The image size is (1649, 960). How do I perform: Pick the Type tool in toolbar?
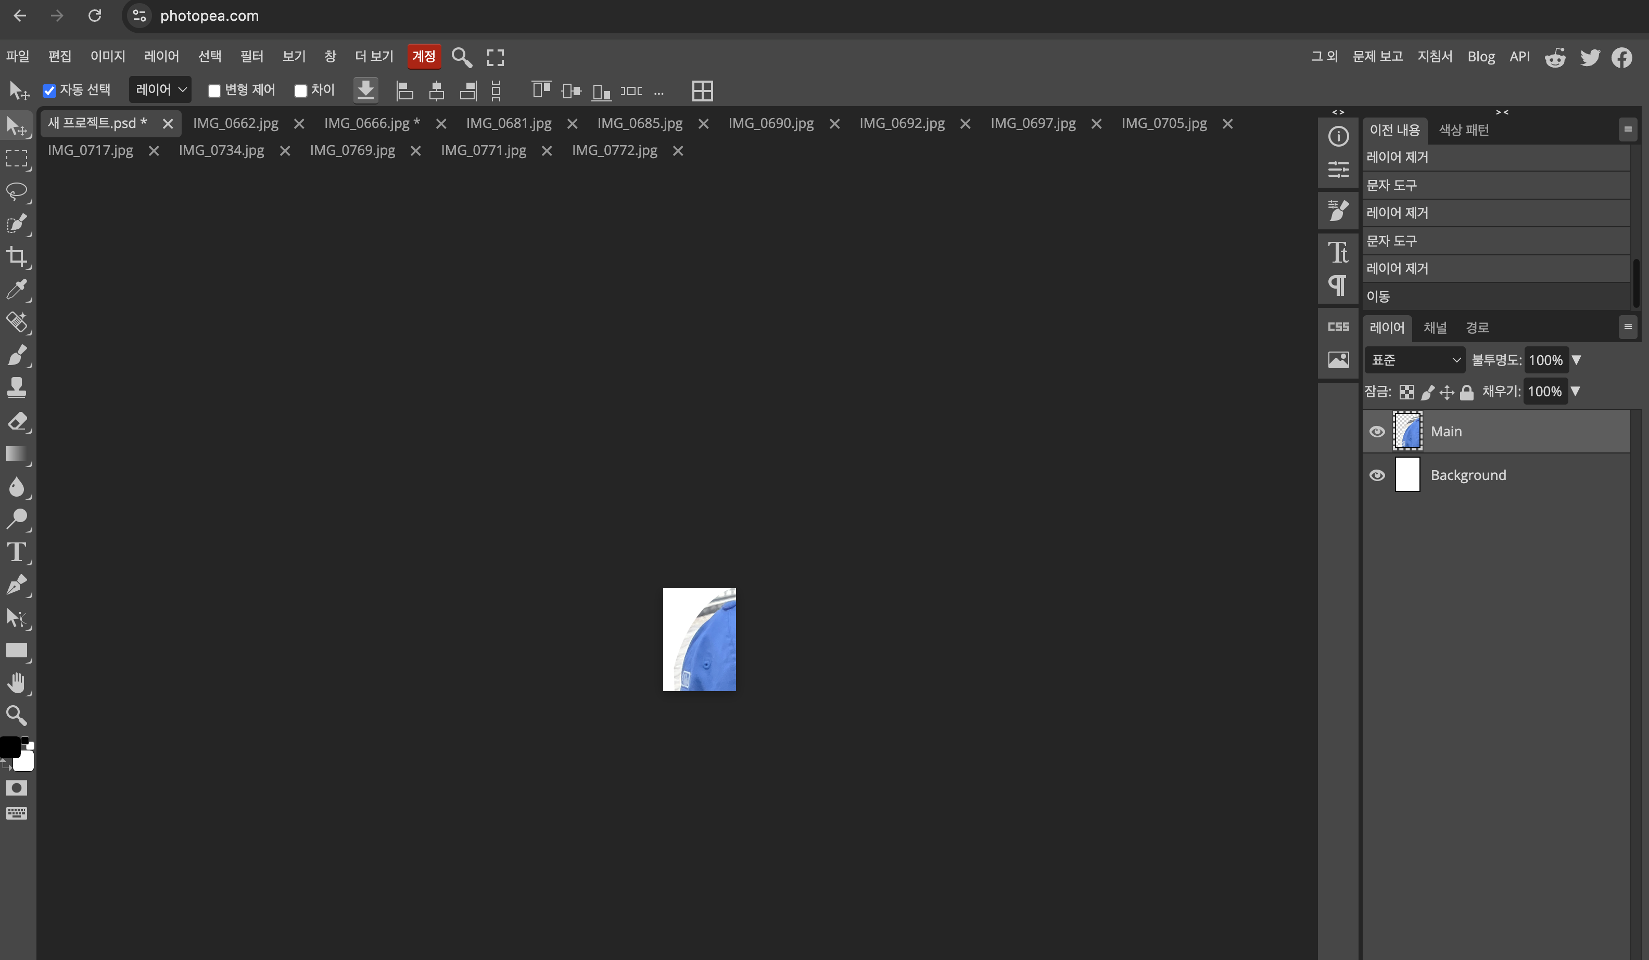pyautogui.click(x=17, y=553)
